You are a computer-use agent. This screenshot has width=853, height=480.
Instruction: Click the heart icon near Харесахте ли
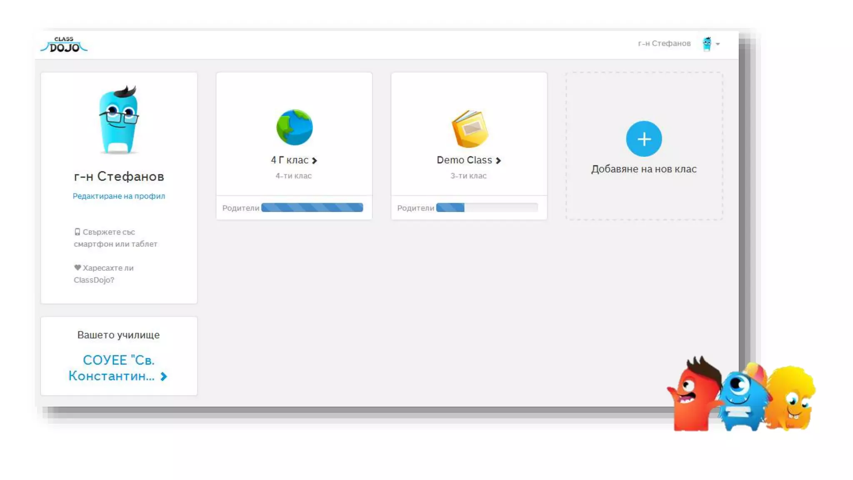(x=77, y=268)
